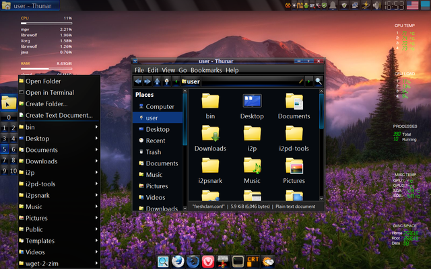The width and height of the screenshot is (431, 269).
Task: Go to parent folder with up arrow
Action: pyautogui.click(x=157, y=81)
